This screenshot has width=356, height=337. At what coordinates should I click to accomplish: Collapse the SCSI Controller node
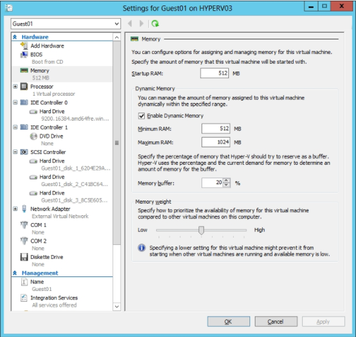tap(15, 152)
